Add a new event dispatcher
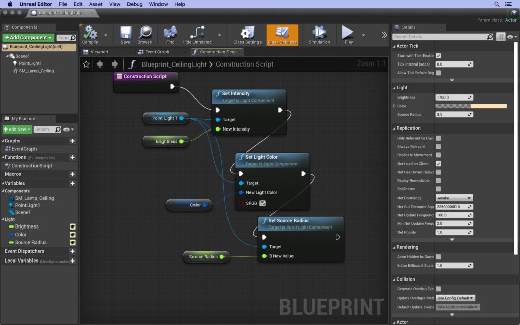 72,251
